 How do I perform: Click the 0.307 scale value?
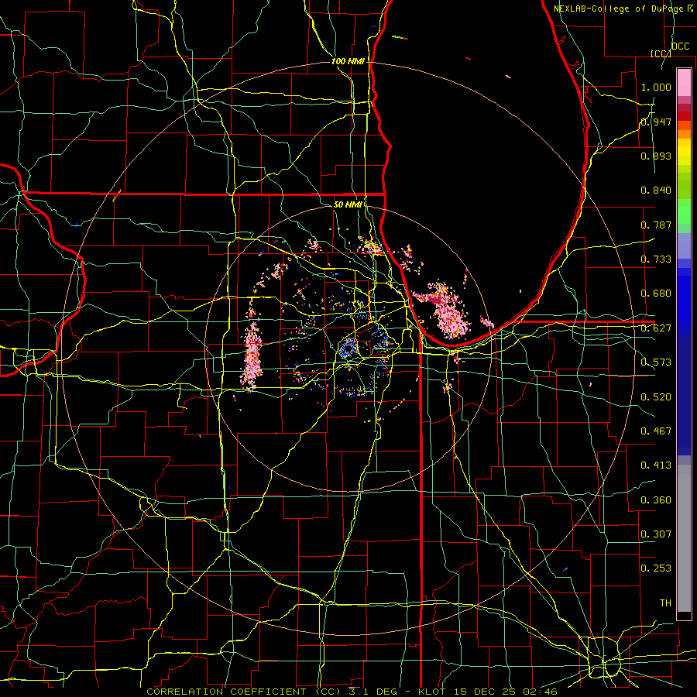656,534
